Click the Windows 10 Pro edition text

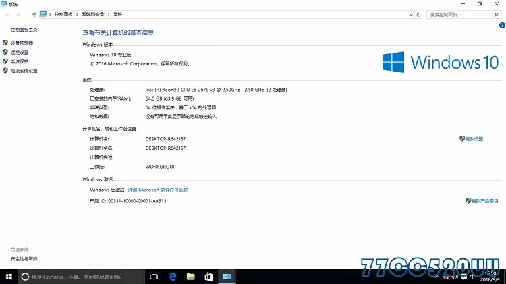coord(111,55)
